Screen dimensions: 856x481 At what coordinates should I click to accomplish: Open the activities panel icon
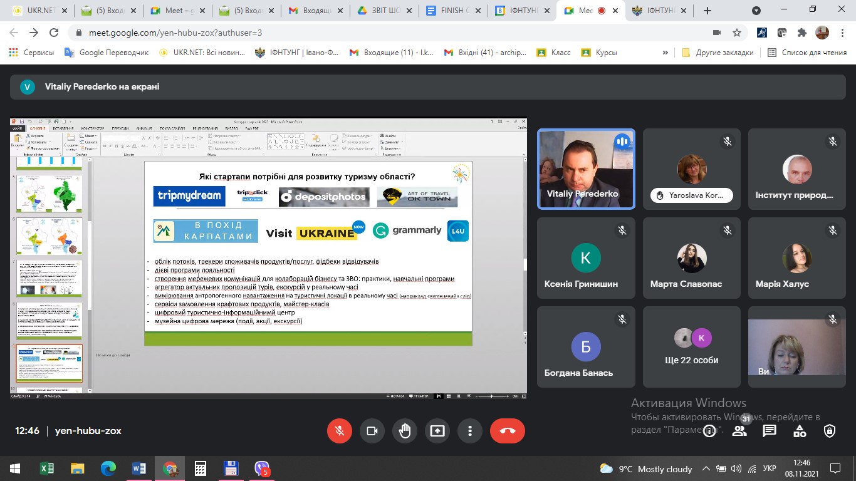coord(800,431)
